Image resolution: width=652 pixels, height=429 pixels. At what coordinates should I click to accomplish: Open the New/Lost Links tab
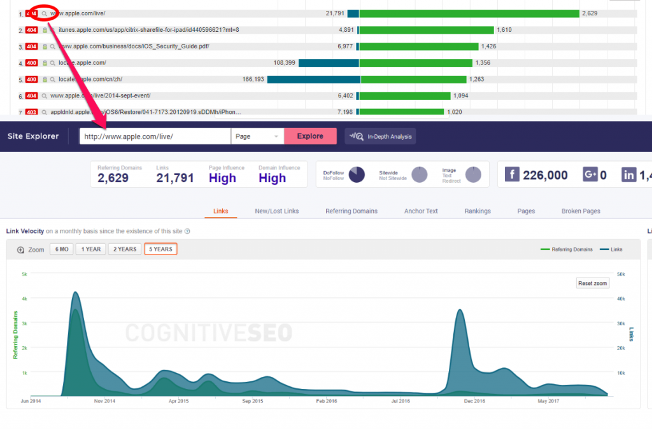point(277,211)
